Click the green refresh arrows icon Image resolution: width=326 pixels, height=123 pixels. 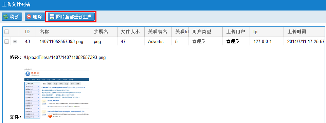tap(6, 17)
